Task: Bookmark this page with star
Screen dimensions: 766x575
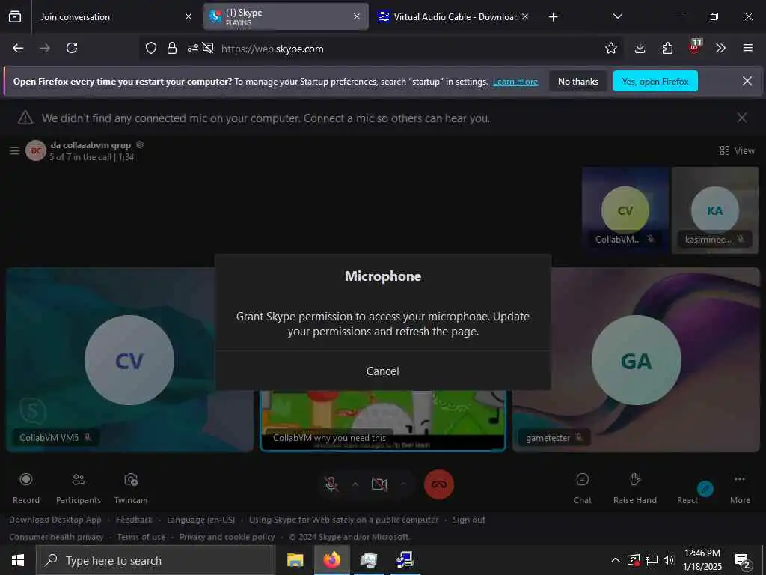Action: (x=610, y=48)
